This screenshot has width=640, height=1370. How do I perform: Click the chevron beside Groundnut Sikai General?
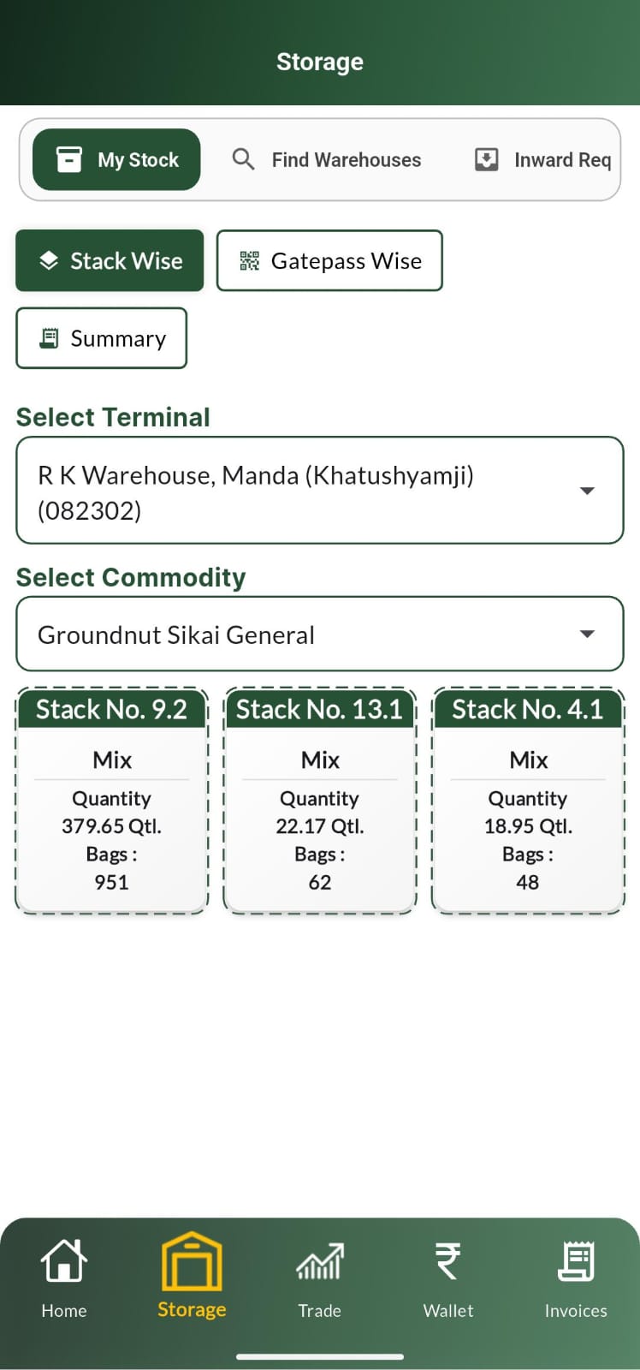(587, 634)
